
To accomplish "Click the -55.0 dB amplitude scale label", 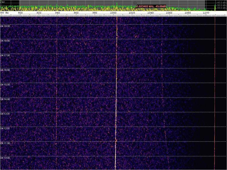I will (x=221, y=8).
